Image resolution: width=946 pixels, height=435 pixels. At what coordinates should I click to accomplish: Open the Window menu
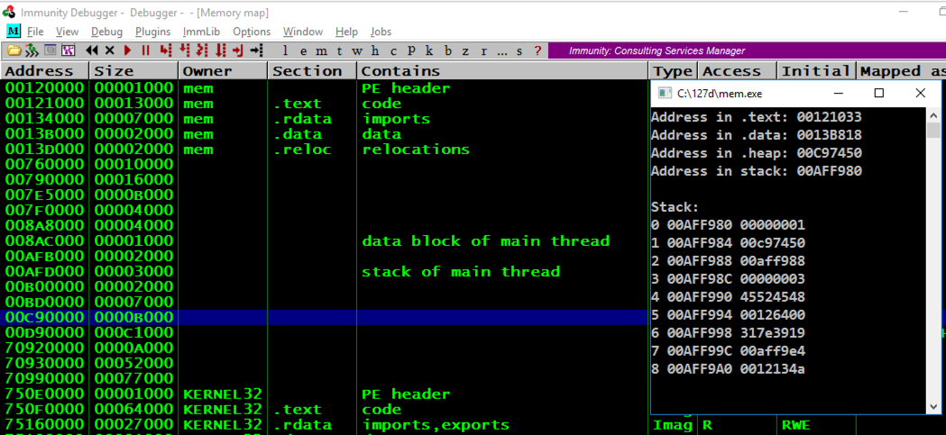303,32
